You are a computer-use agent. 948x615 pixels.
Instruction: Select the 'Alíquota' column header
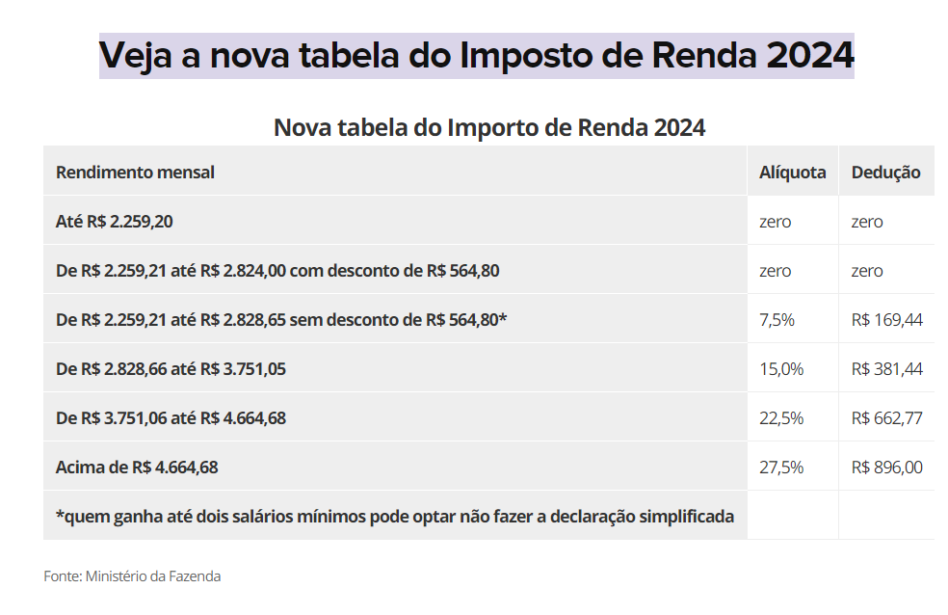(x=792, y=173)
